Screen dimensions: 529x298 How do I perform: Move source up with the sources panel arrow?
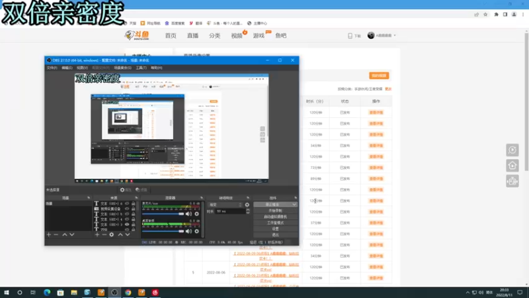[x=120, y=234]
